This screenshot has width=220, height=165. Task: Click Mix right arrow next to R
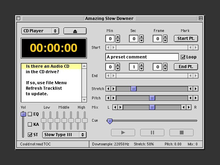(189, 107)
